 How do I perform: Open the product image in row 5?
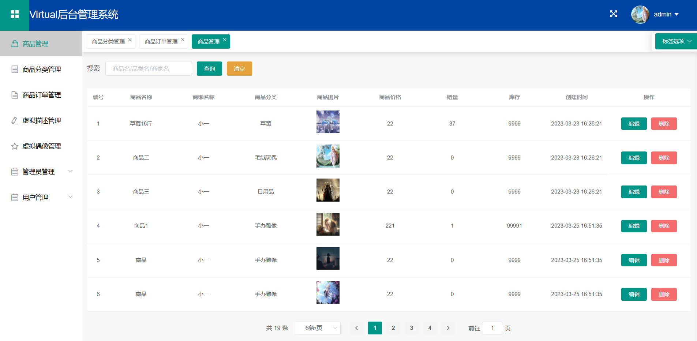pos(328,258)
